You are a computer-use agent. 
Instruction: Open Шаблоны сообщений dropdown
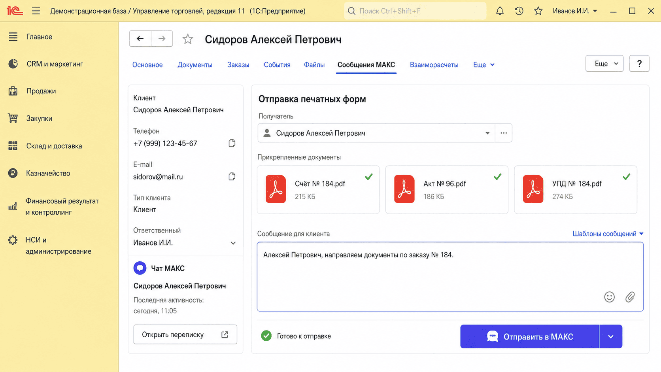coord(608,234)
